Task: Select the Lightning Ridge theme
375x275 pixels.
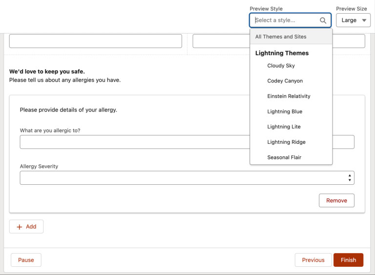Action: pos(287,142)
